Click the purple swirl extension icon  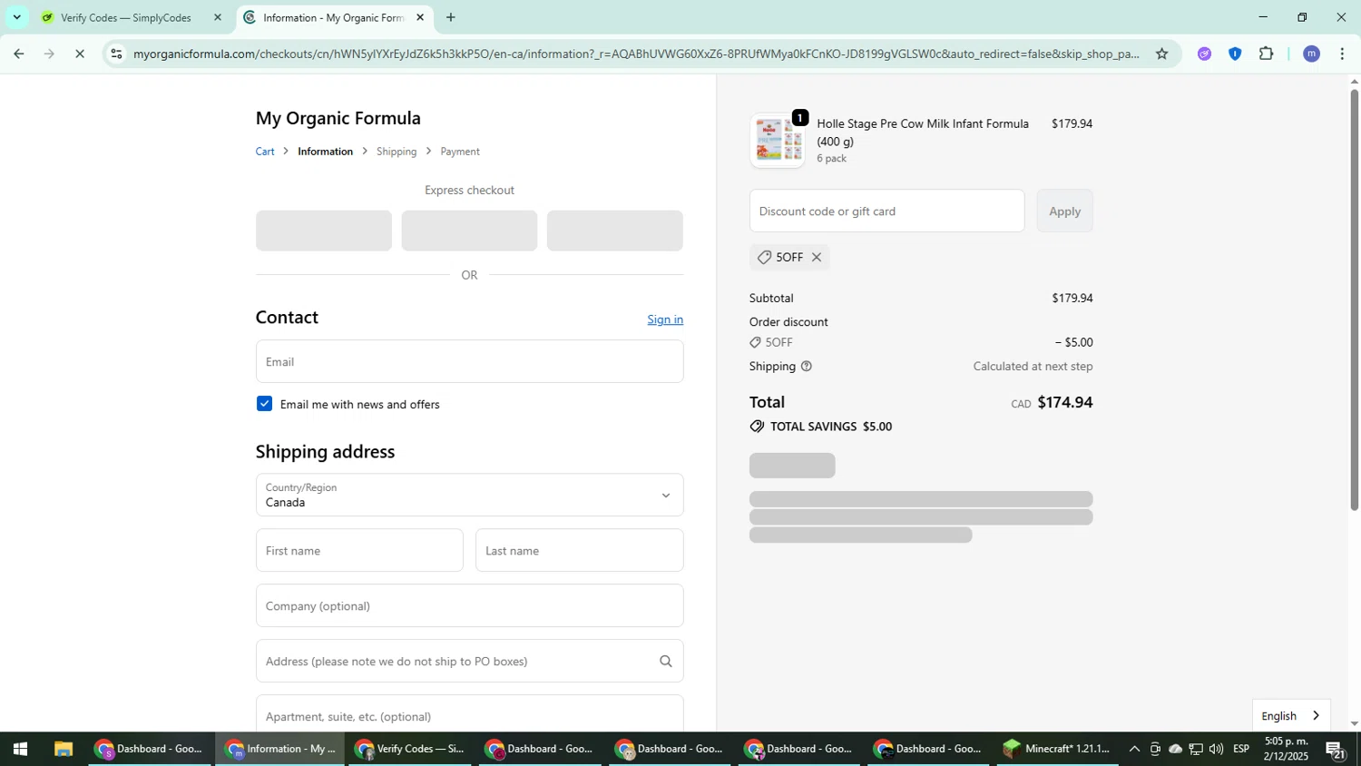point(1204,54)
